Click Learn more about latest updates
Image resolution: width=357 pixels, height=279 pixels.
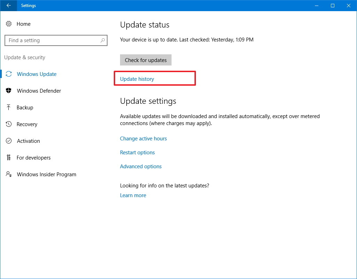[133, 195]
